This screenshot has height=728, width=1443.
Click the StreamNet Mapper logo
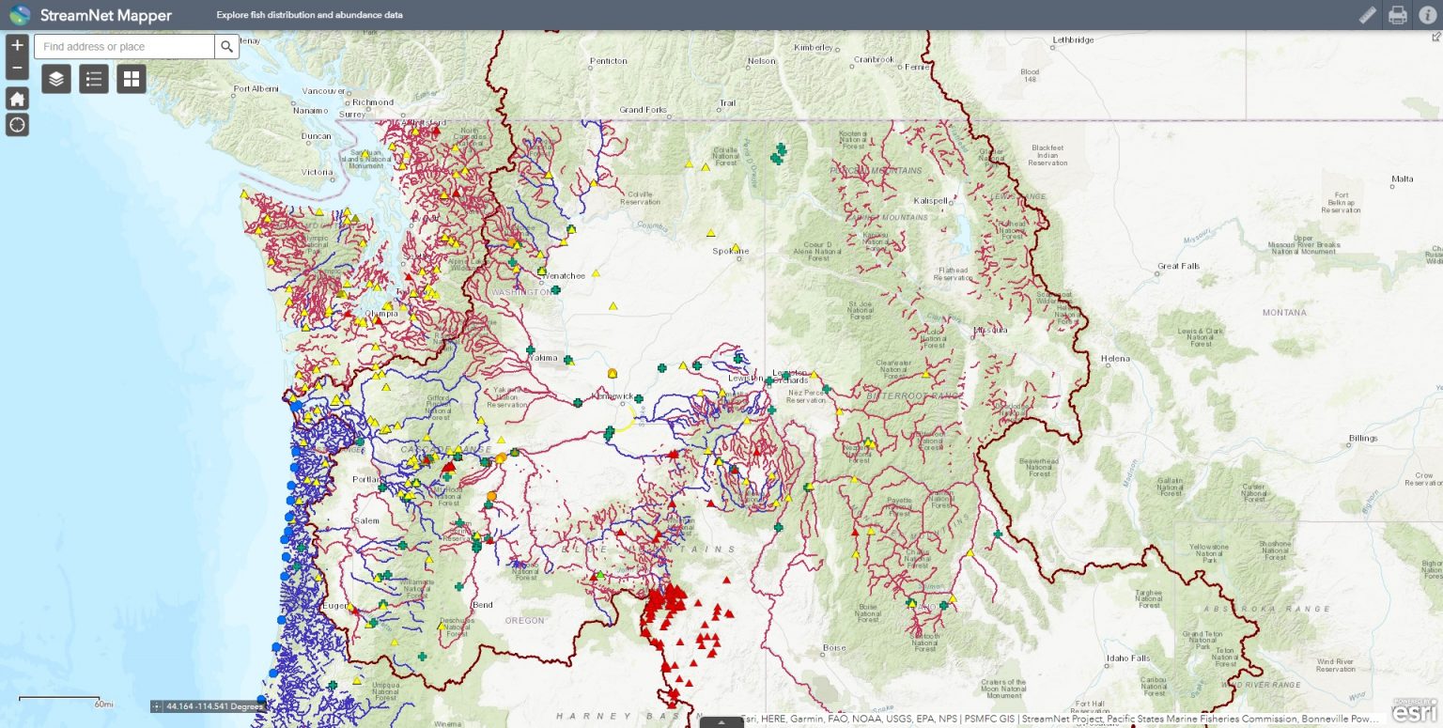[20, 15]
